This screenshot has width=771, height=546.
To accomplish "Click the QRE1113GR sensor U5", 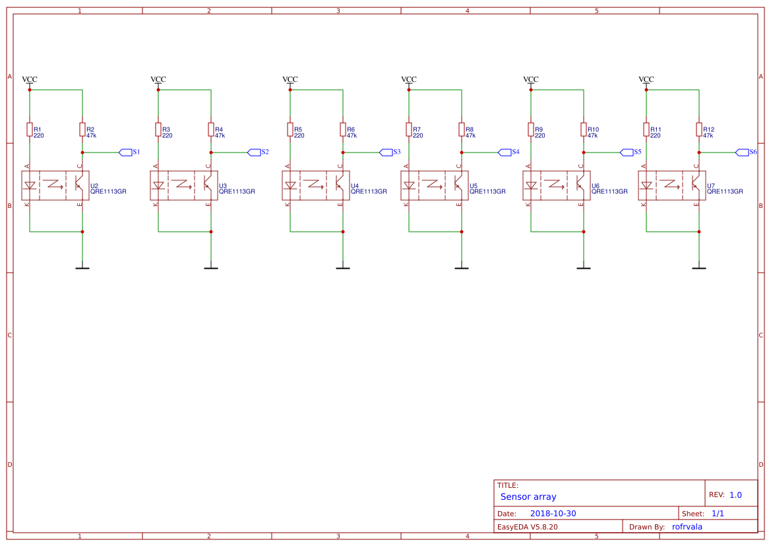I will pyautogui.click(x=434, y=186).
